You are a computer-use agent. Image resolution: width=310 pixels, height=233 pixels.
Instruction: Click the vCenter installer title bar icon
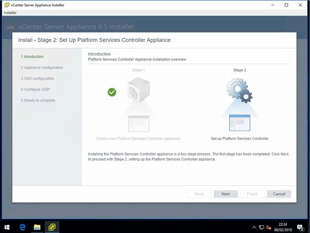coord(7,5)
